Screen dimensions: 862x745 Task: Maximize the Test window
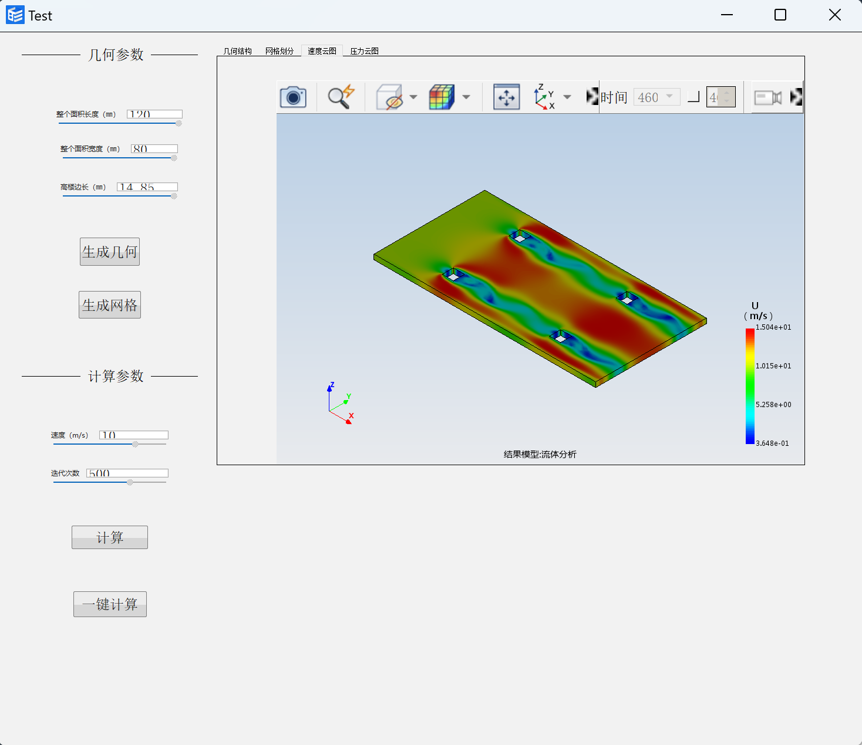tap(780, 15)
